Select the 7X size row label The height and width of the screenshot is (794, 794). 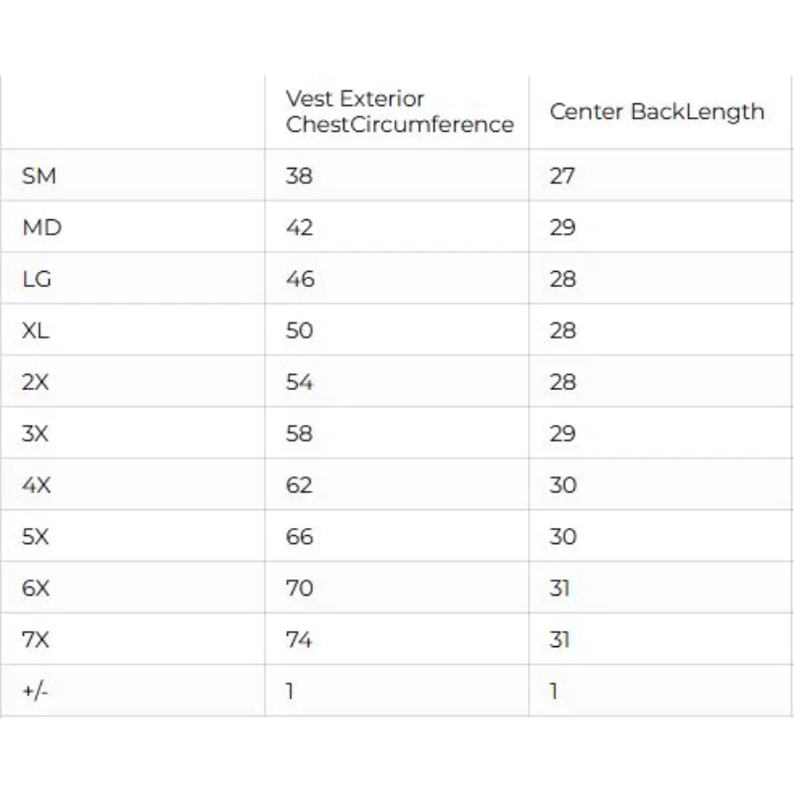coord(36,640)
